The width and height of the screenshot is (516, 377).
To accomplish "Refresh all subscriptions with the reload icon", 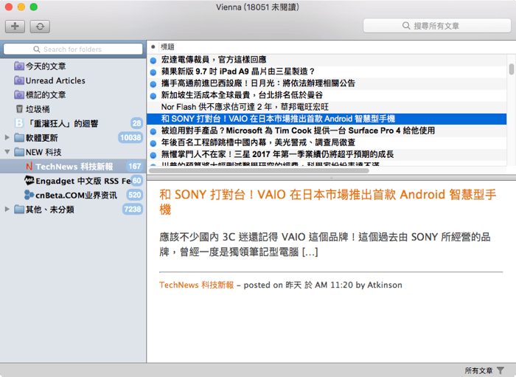I will coord(38,27).
